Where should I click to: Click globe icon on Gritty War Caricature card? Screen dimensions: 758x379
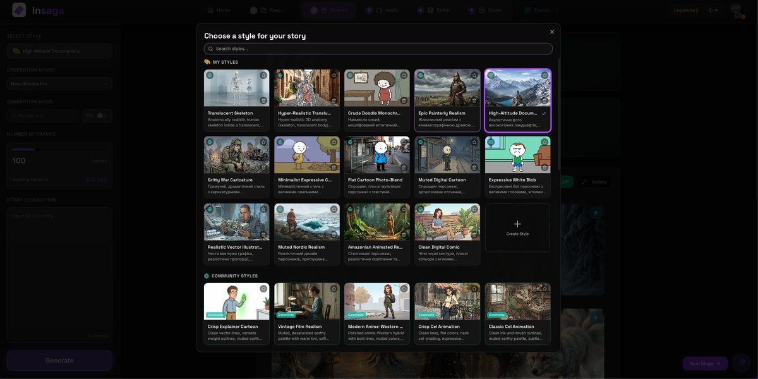pyautogui.click(x=210, y=142)
